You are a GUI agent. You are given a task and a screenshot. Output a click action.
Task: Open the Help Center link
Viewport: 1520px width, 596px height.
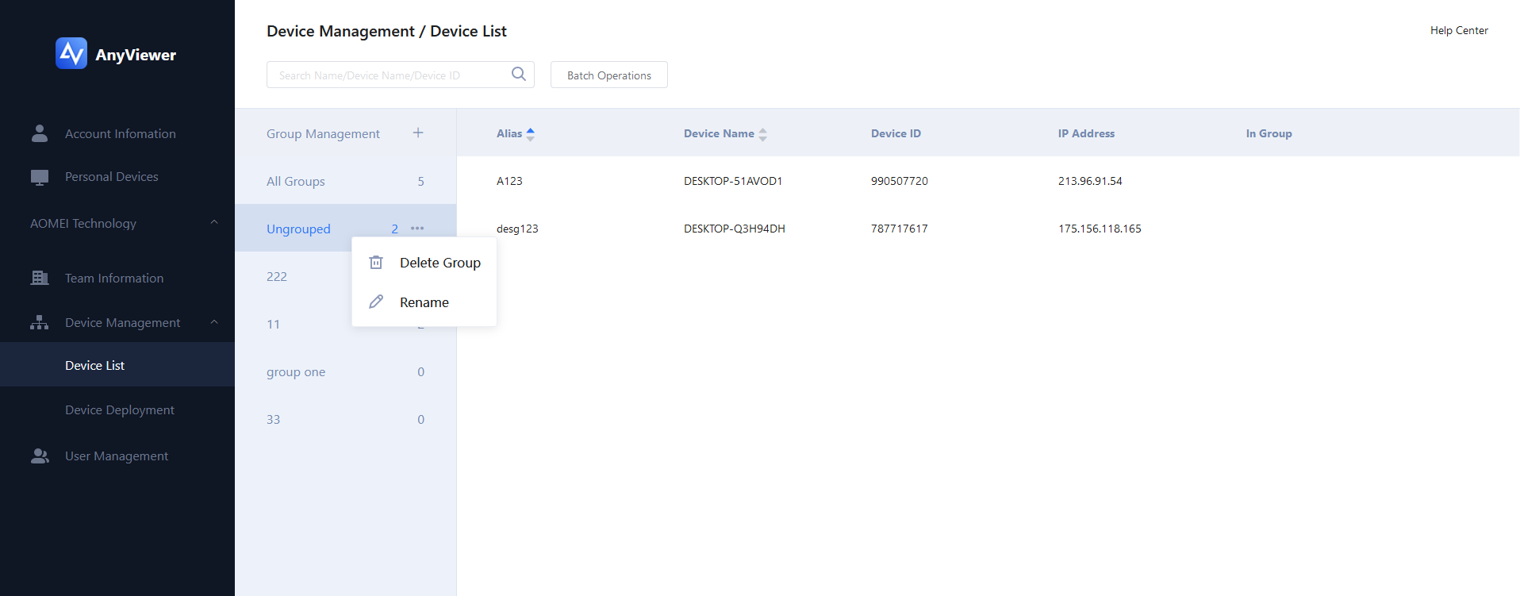[x=1458, y=31]
